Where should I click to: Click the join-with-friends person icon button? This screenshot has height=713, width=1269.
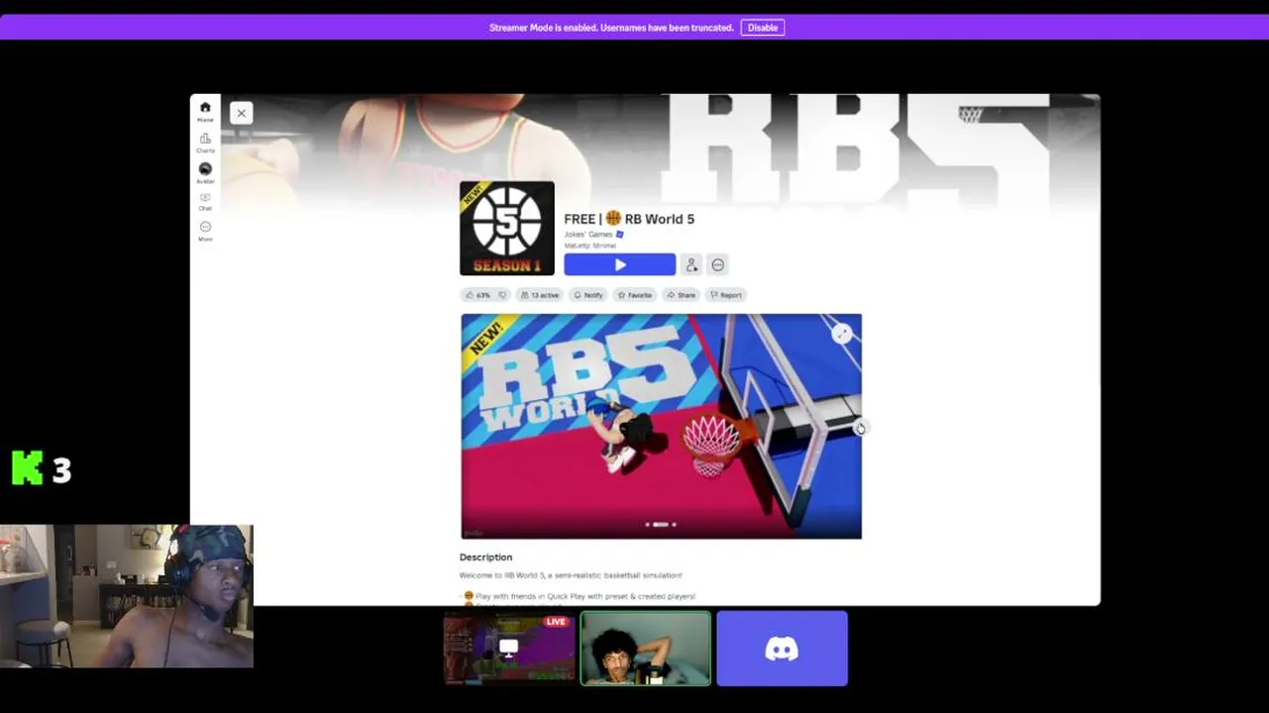coord(691,264)
